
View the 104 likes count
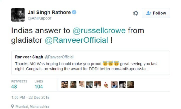tap(39, 87)
